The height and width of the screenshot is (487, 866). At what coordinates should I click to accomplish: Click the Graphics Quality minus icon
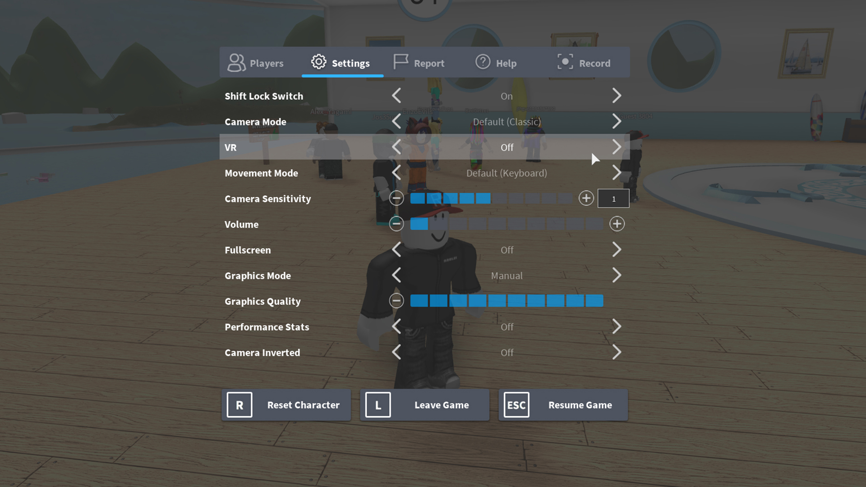tap(396, 301)
